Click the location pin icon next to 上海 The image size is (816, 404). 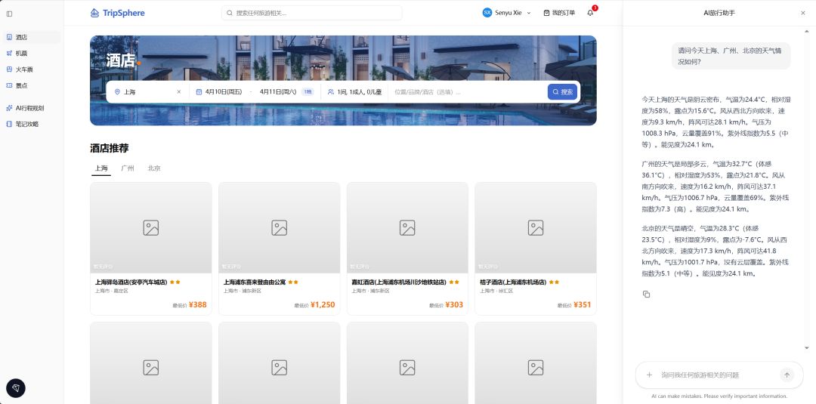point(118,92)
